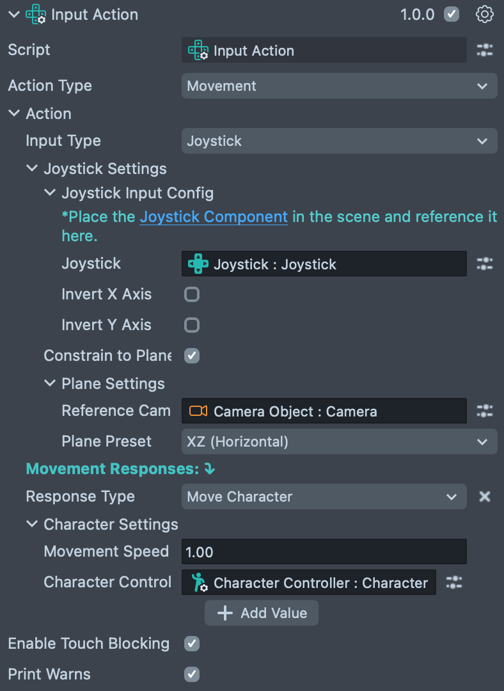Click the Movement Speed input field
504x691 pixels.
[x=324, y=552]
